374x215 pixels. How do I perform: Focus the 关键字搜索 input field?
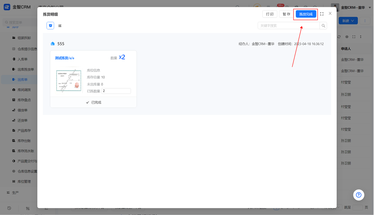(x=289, y=26)
